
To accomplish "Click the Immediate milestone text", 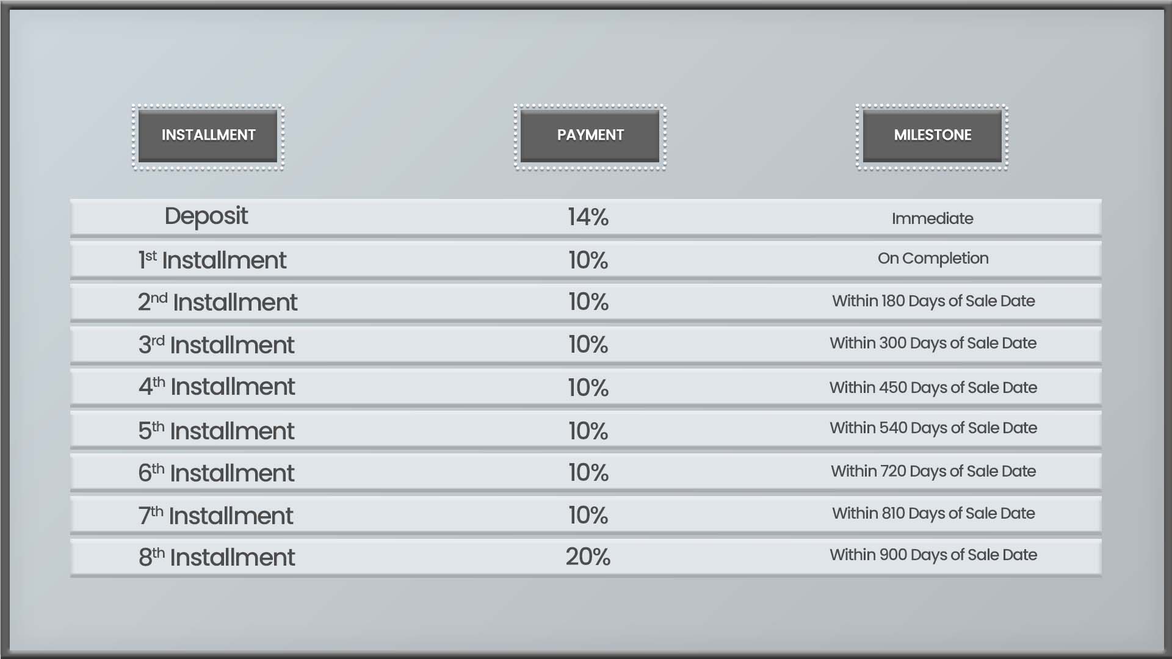I will point(932,218).
